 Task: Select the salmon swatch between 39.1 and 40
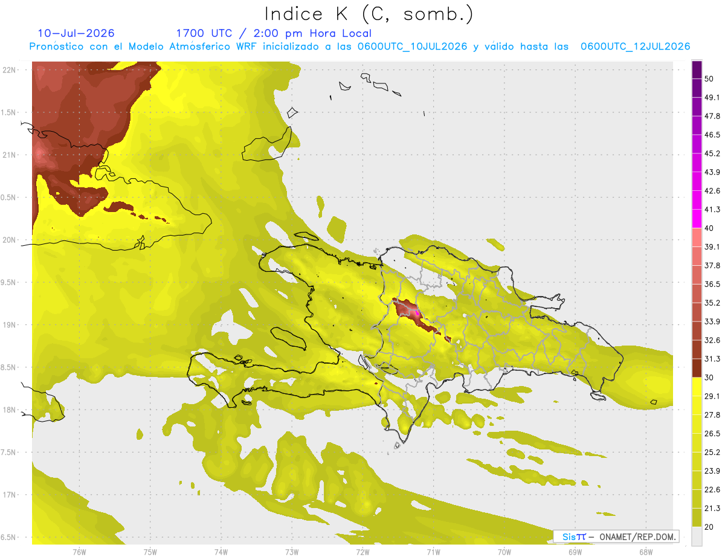(697, 237)
